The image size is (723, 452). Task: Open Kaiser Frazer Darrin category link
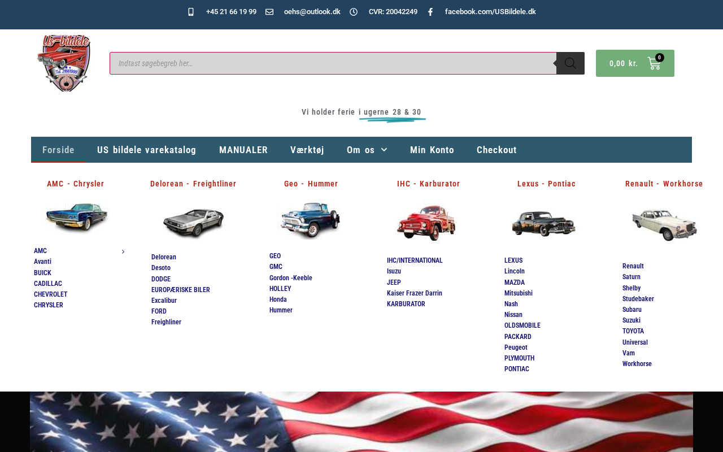point(415,293)
